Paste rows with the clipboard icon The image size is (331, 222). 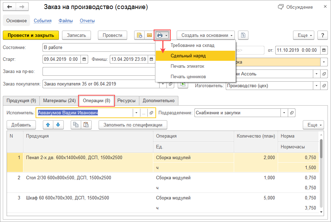coord(86,125)
